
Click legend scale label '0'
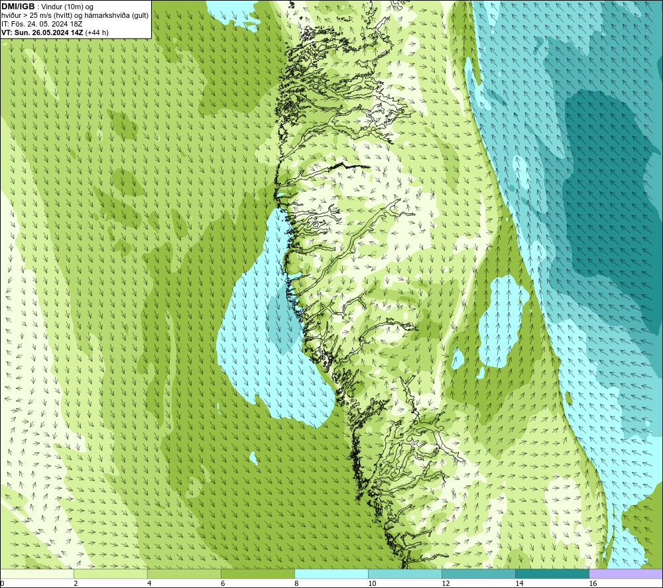tap(2, 584)
